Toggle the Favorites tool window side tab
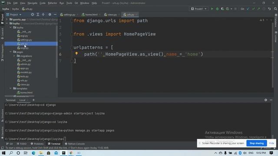This screenshot has height=156, width=278. tap(2, 133)
